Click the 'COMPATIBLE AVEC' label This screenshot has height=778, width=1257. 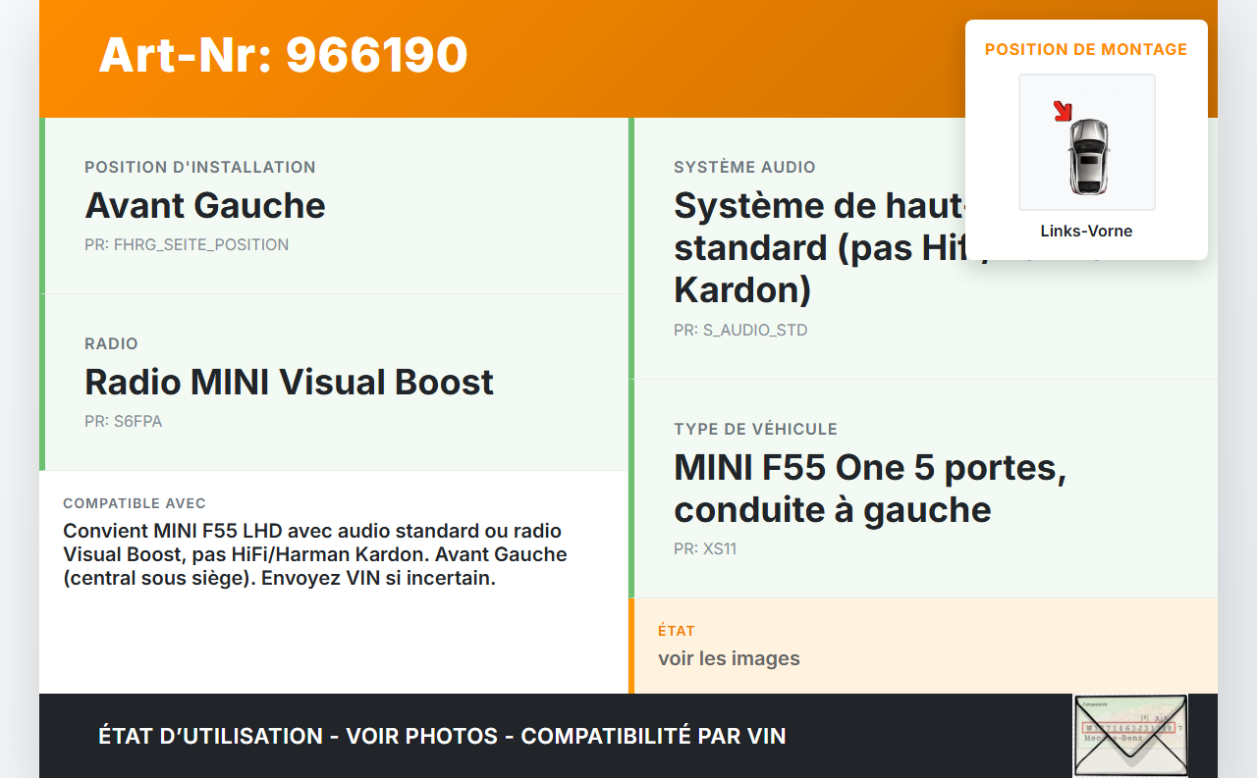coord(135,503)
